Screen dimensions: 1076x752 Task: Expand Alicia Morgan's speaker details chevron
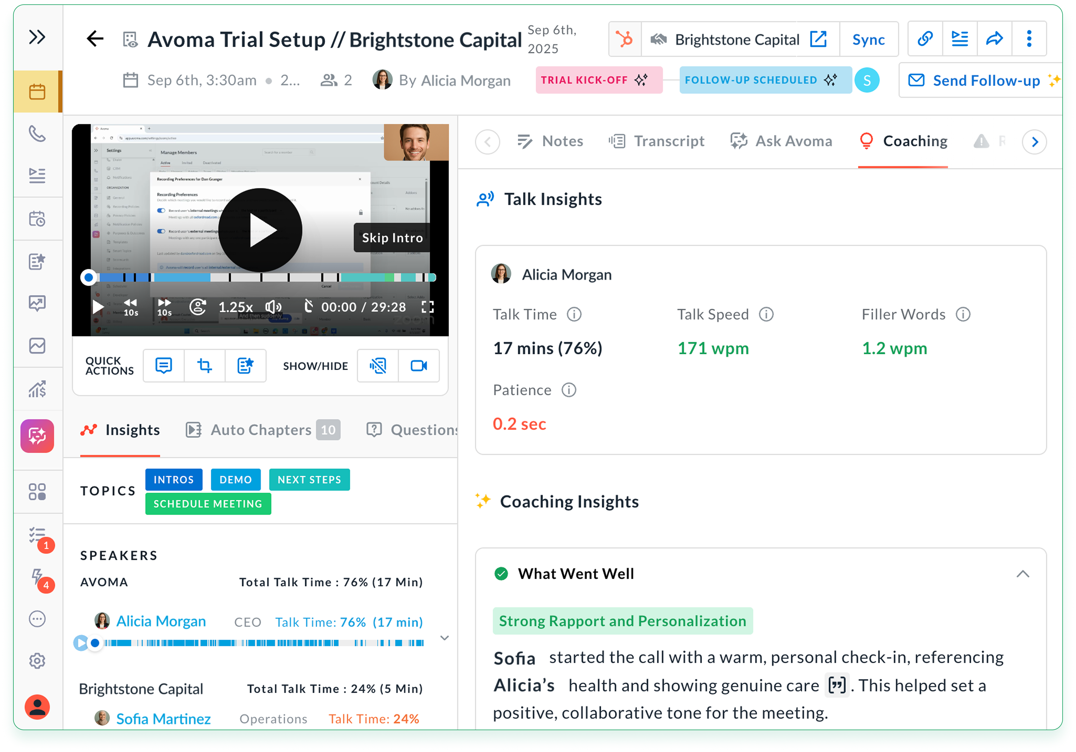click(445, 638)
